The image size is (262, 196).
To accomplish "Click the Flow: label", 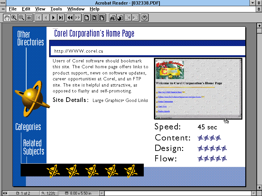I will tap(166, 158).
